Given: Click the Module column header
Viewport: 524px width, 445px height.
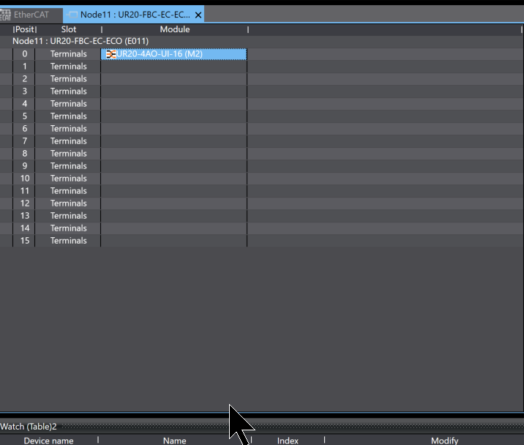Looking at the screenshot, I should point(174,29).
